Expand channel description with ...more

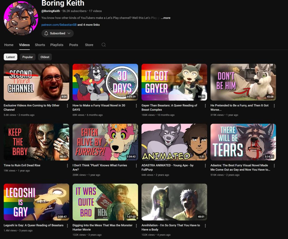[166, 18]
